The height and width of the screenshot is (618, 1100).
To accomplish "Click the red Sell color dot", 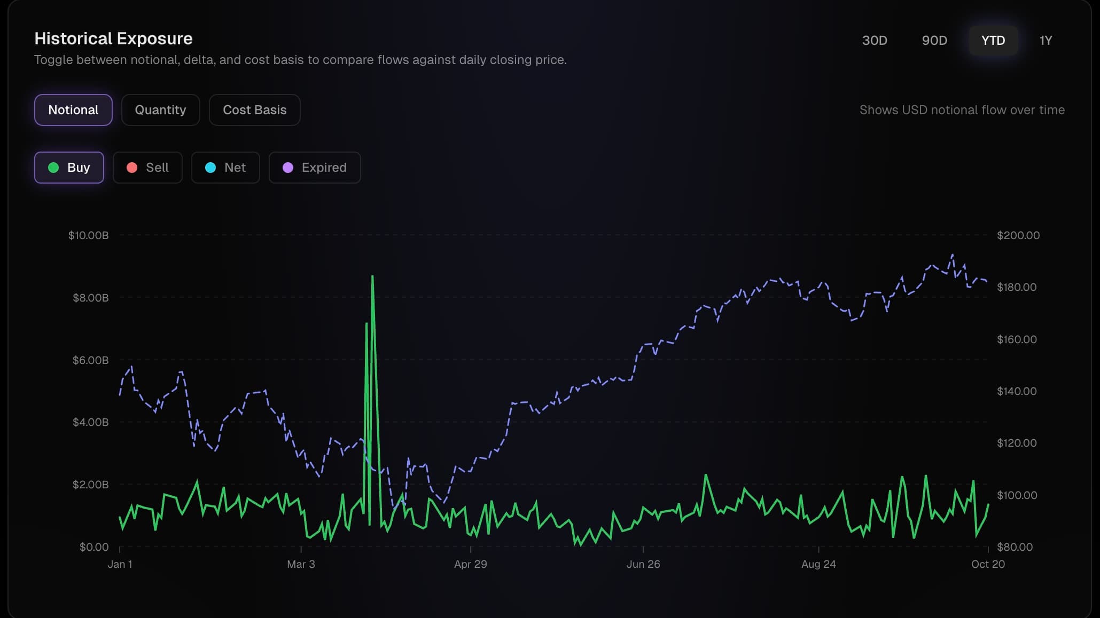I will point(132,168).
